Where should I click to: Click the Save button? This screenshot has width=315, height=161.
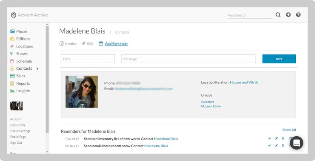coord(279,59)
